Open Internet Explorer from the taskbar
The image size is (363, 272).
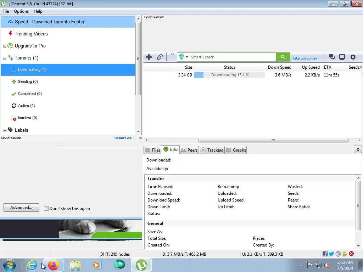coord(32,265)
